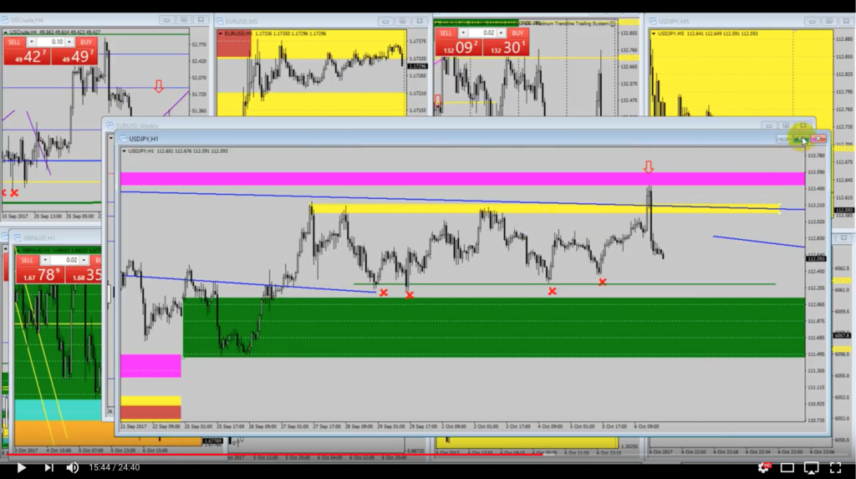856x479 pixels.
Task: Click 2 Oct 09:00 on USDJPY H1 time axis
Action: pos(454,426)
